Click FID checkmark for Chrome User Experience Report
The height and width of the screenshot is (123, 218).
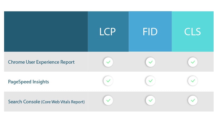[150, 62]
